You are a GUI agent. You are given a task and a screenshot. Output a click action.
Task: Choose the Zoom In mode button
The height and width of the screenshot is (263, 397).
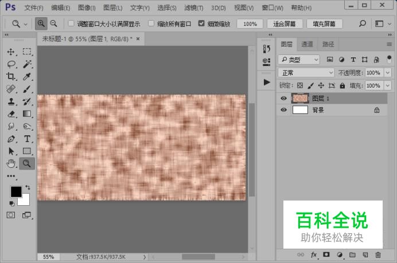[x=41, y=23]
